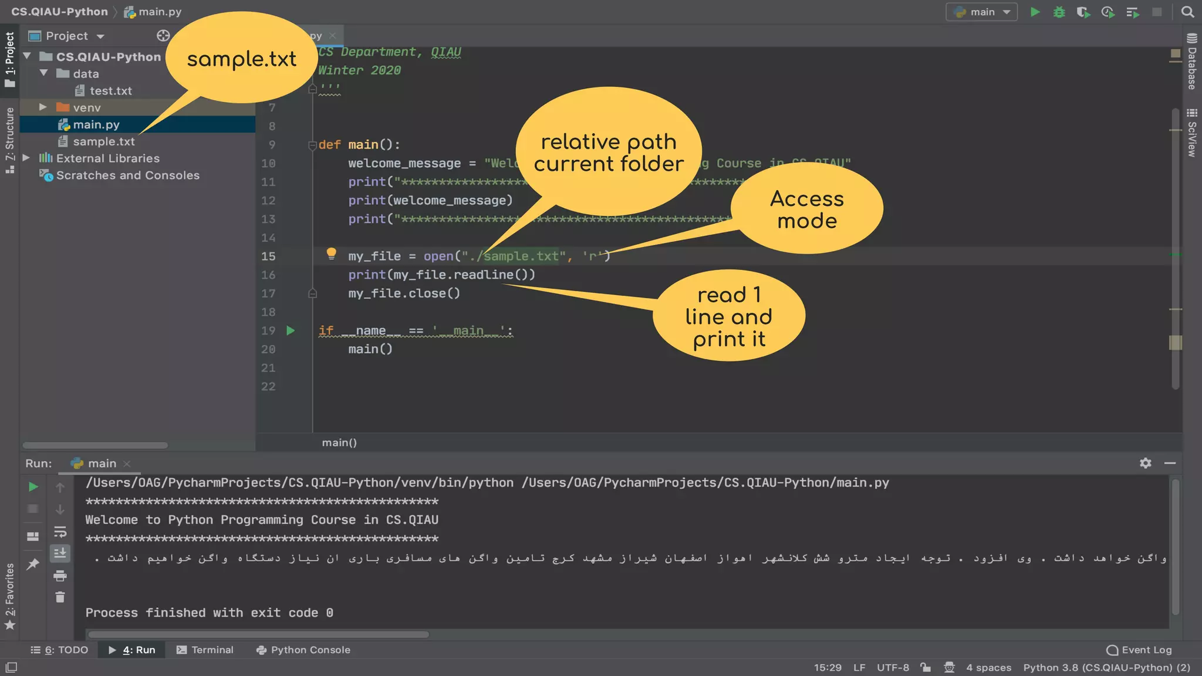Open the Event Log
The height and width of the screenshot is (676, 1202).
1139,650
